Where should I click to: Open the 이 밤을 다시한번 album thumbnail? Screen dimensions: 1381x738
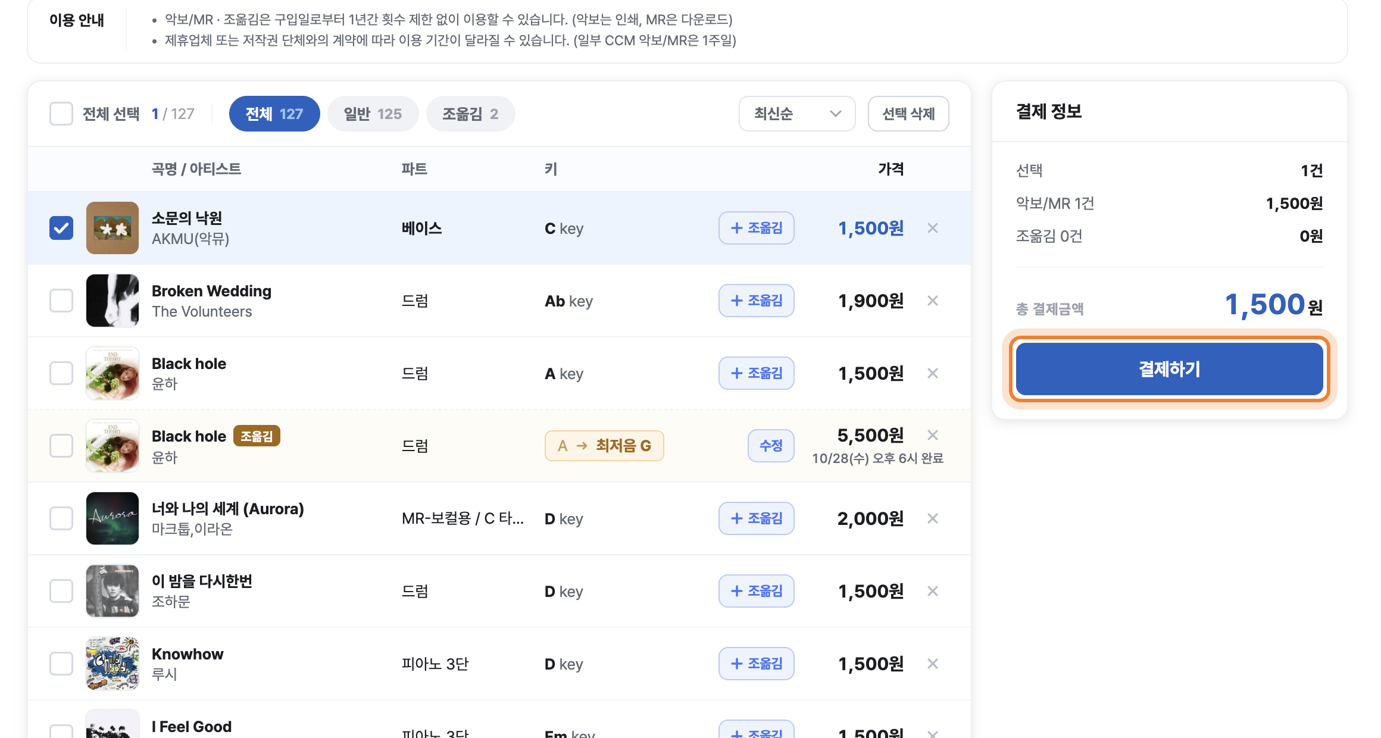[x=113, y=591]
